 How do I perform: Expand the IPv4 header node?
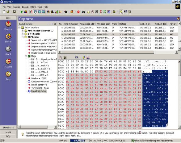[23, 34]
